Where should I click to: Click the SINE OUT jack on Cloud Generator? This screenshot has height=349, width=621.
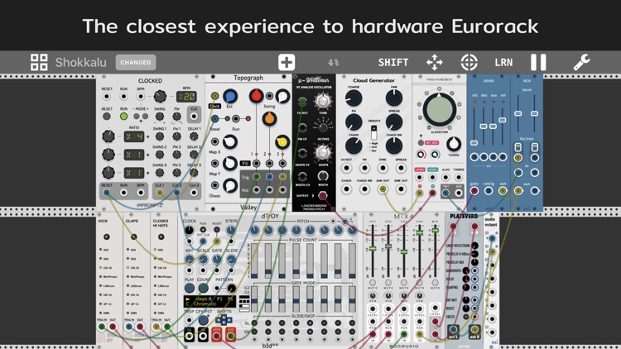point(401,189)
